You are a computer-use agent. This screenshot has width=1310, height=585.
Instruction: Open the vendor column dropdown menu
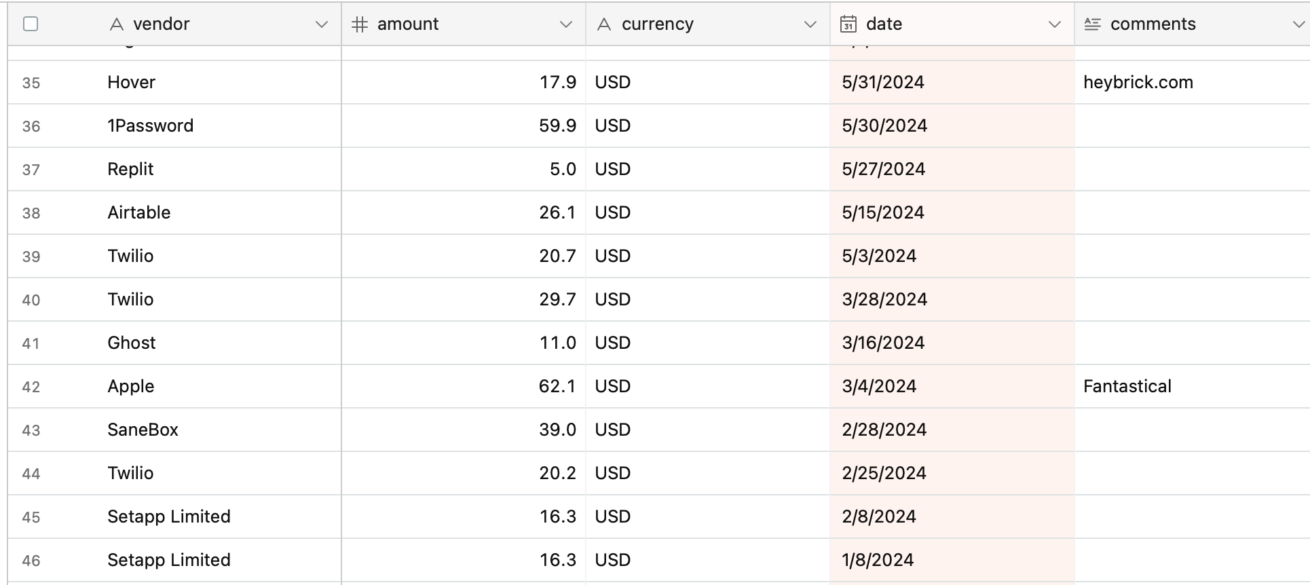(x=322, y=24)
